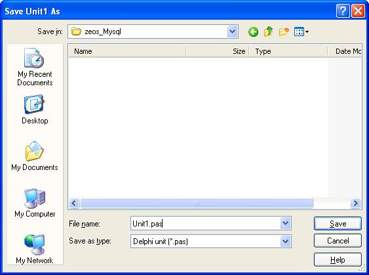Close the Save Unit1 As dialog
Screen dimensions: 369x275
point(358,11)
